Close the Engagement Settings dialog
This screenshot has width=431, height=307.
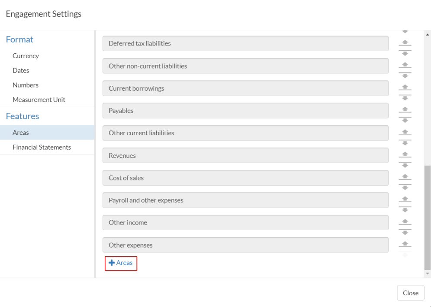coord(410,293)
